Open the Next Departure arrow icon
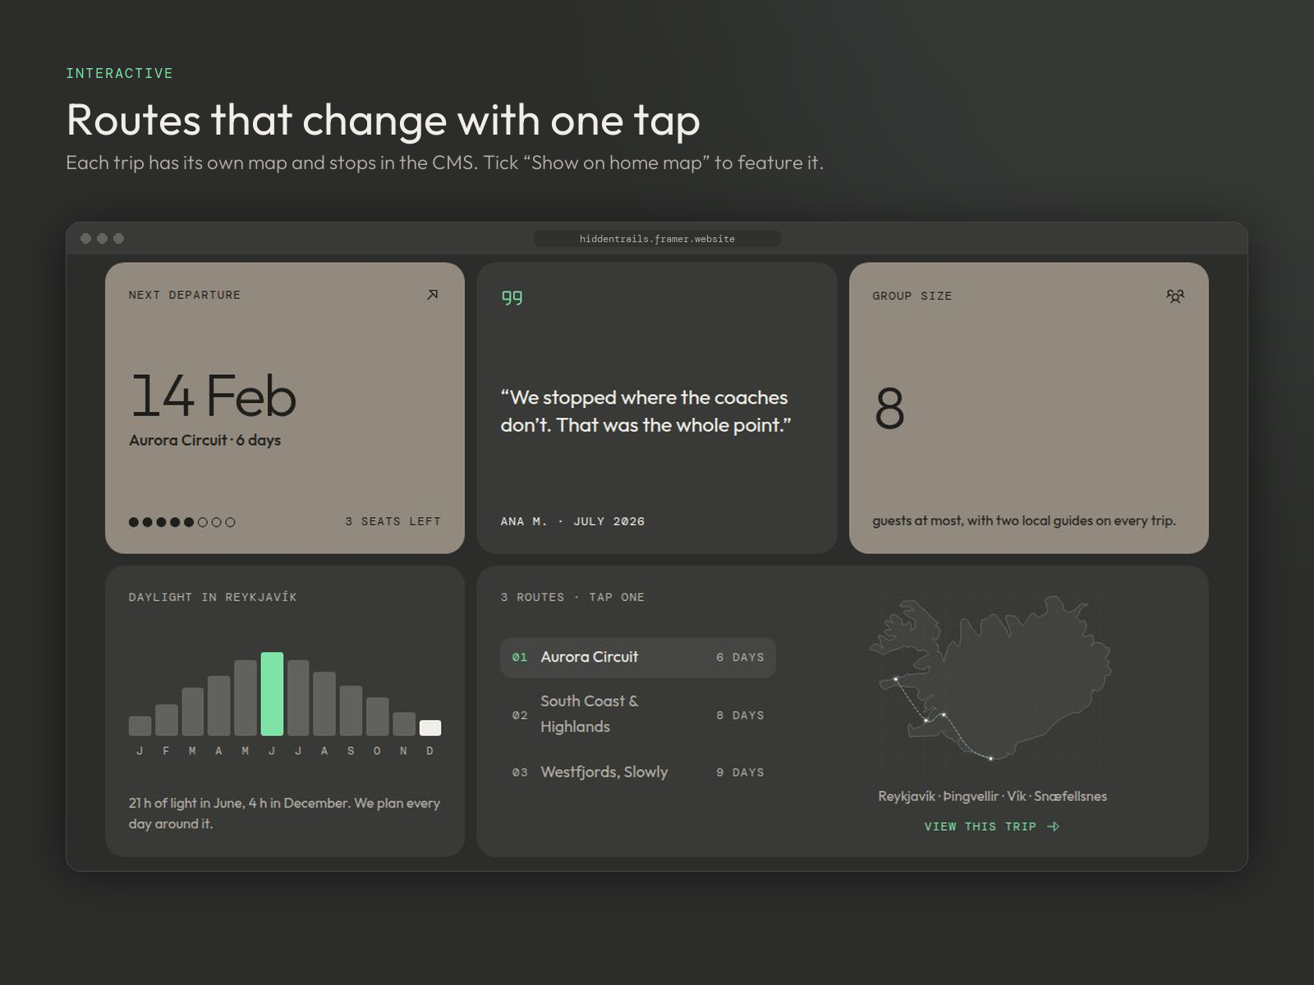The image size is (1314, 985). click(433, 295)
